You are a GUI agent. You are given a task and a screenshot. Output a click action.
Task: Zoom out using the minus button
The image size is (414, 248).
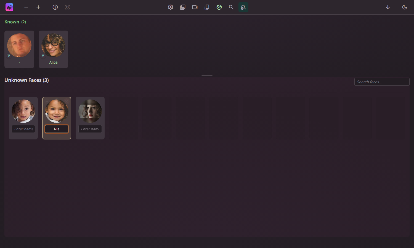tap(26, 7)
